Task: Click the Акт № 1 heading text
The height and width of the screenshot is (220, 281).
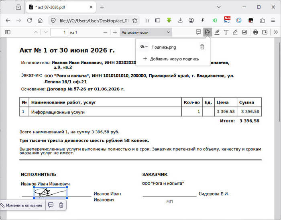Action: coord(67,50)
